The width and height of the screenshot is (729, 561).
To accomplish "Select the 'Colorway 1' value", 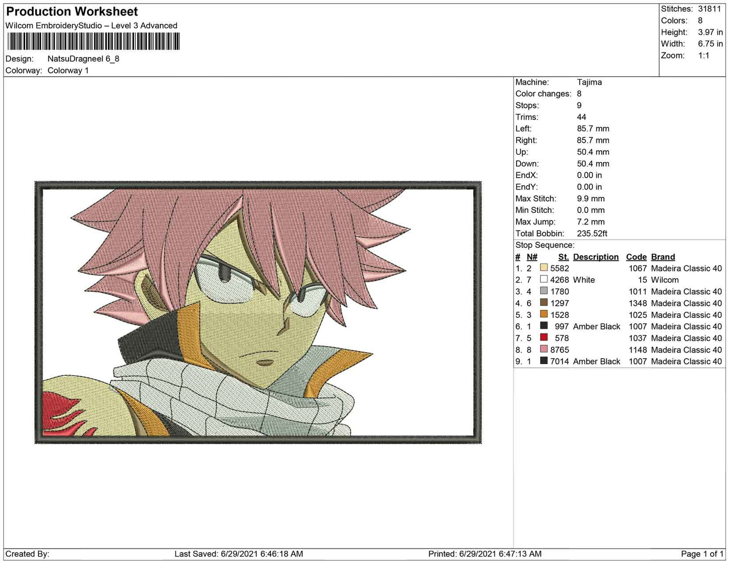I will click(x=68, y=71).
